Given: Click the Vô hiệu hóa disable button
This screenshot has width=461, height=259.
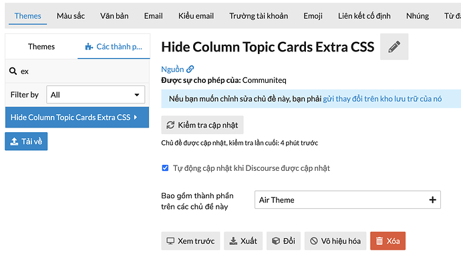Looking at the screenshot, I should pyautogui.click(x=335, y=241).
